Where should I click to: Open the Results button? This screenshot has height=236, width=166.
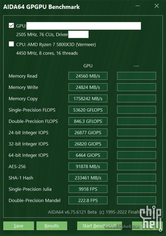click(x=52, y=226)
